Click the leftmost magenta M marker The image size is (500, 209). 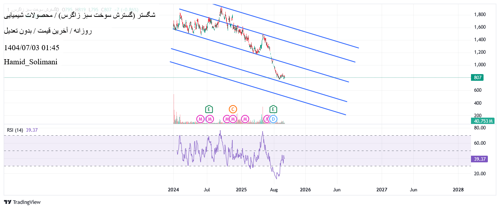coord(200,119)
